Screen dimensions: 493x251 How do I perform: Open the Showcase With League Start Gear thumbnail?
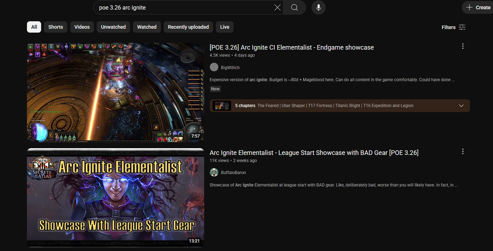[116, 198]
